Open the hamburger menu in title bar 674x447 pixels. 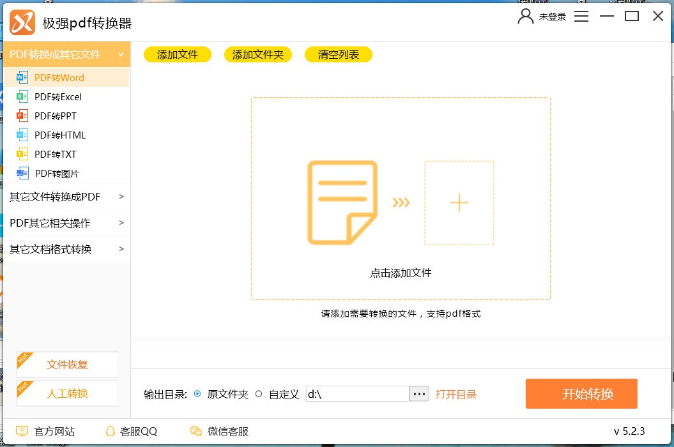click(581, 17)
